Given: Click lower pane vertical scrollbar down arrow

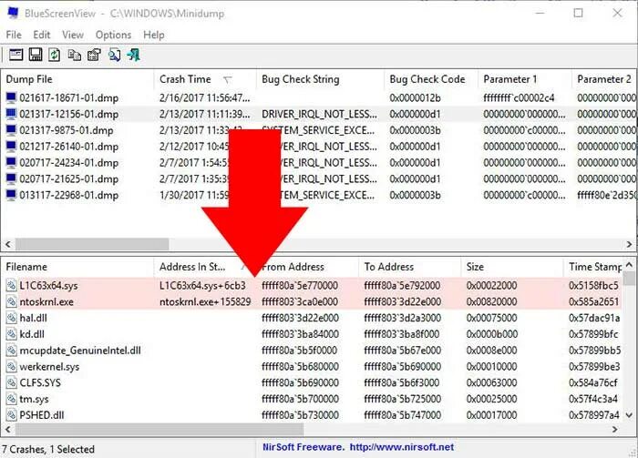Looking at the screenshot, I should tap(629, 415).
